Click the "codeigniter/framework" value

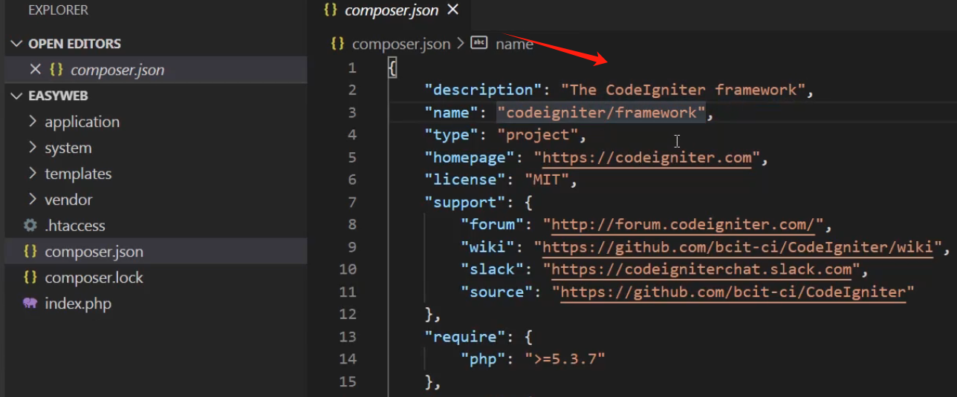click(x=601, y=112)
